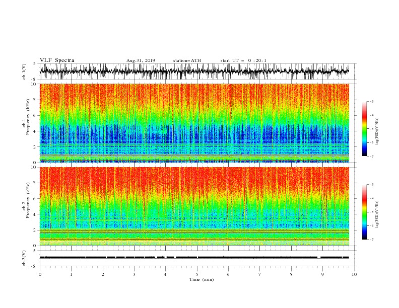Select the "start UT = 0 :20: 1" text
Image resolution: width=399 pixels, height=308 pixels.
point(243,60)
